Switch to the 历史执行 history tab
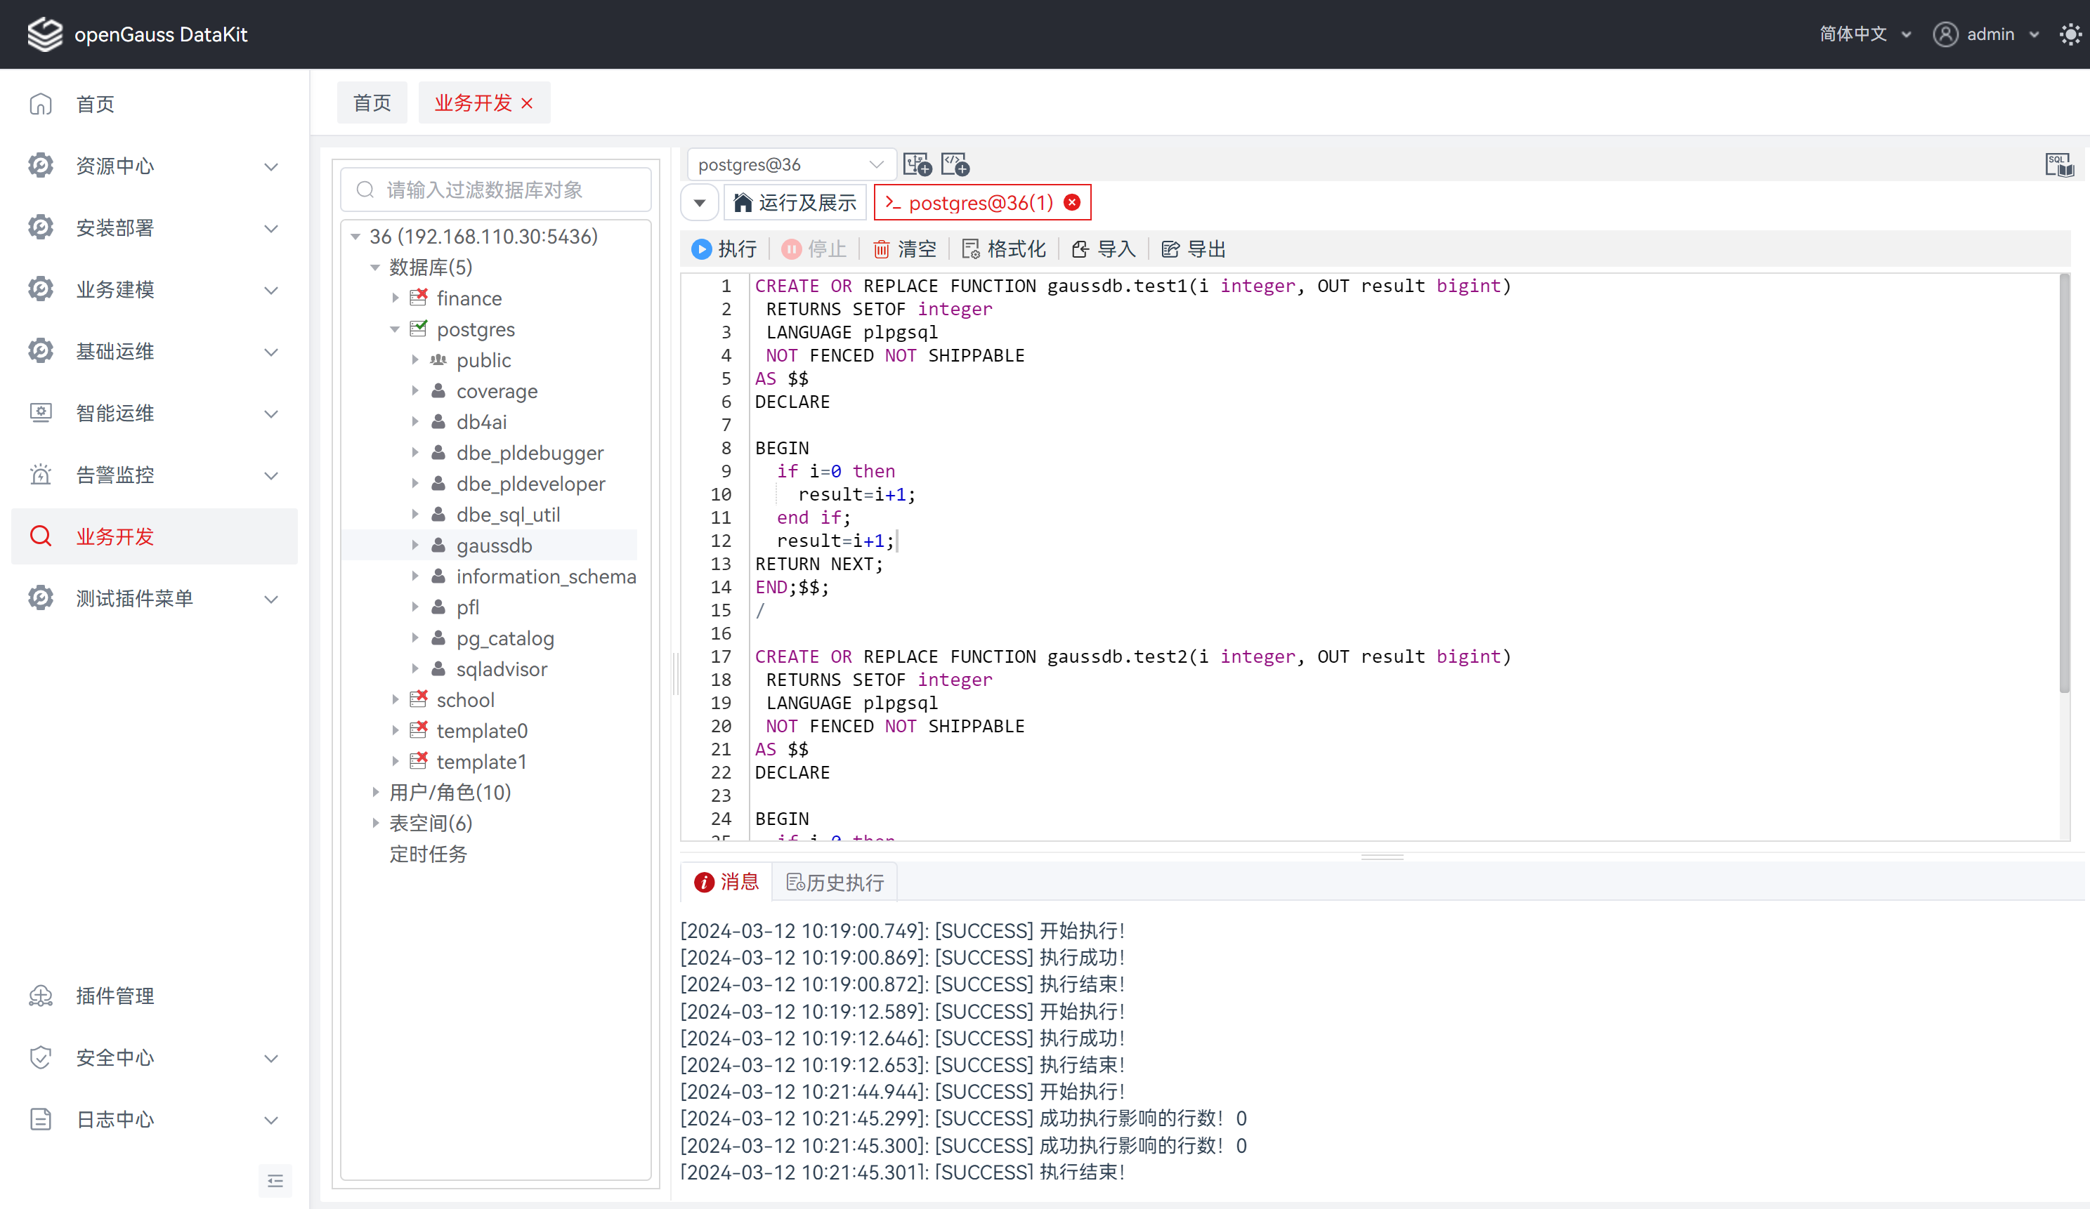Screen dimensions: 2090x1209 (x=835, y=883)
